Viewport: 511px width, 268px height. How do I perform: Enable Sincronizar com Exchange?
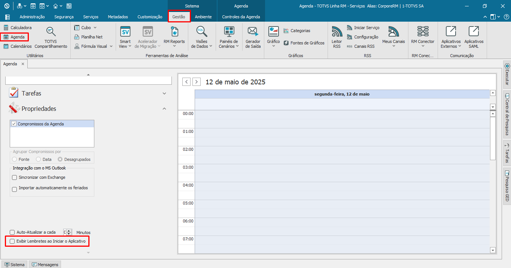click(x=15, y=177)
